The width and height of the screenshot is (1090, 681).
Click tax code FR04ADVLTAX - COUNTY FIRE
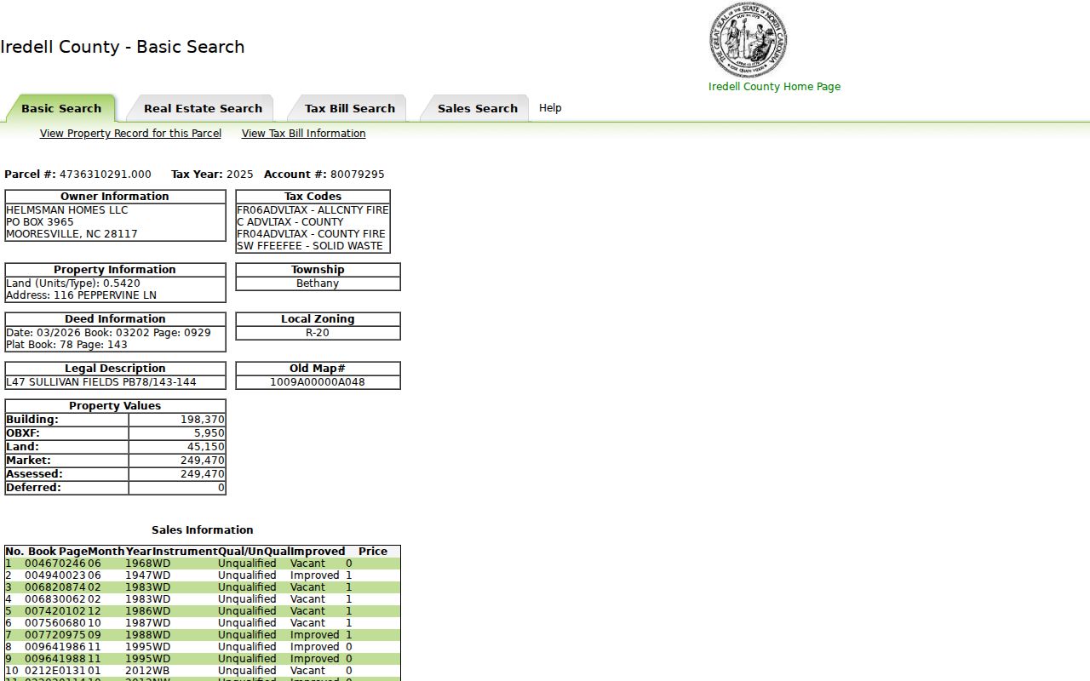click(311, 234)
